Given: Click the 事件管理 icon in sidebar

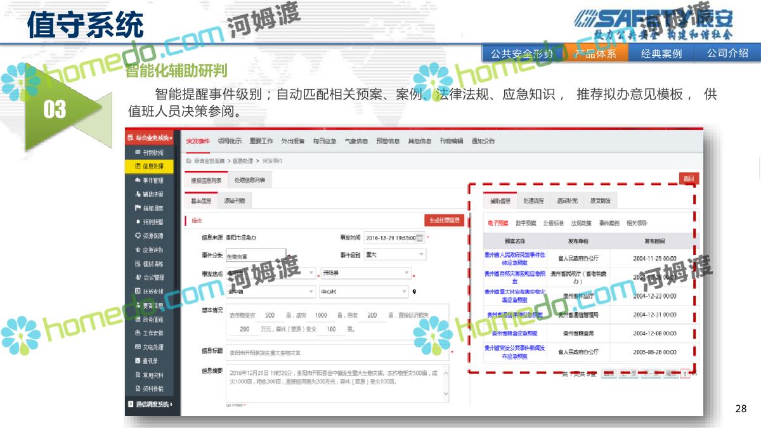Looking at the screenshot, I should click(138, 180).
